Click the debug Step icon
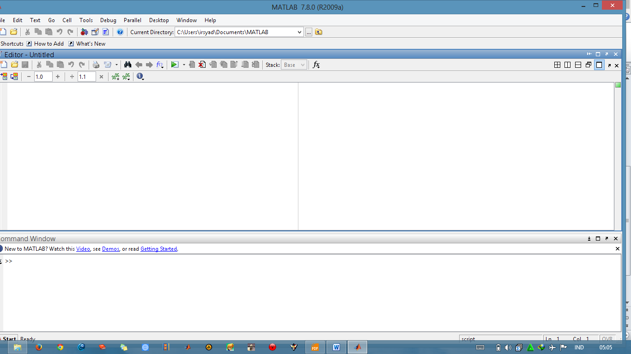The height and width of the screenshot is (354, 631). (x=213, y=65)
